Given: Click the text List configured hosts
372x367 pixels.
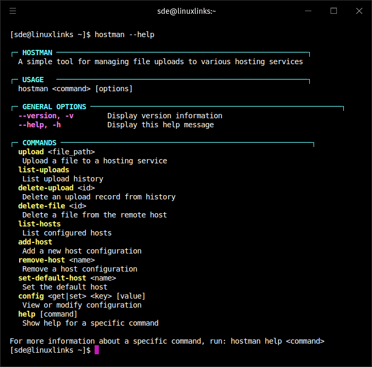Looking at the screenshot, I should click(x=67, y=233).
